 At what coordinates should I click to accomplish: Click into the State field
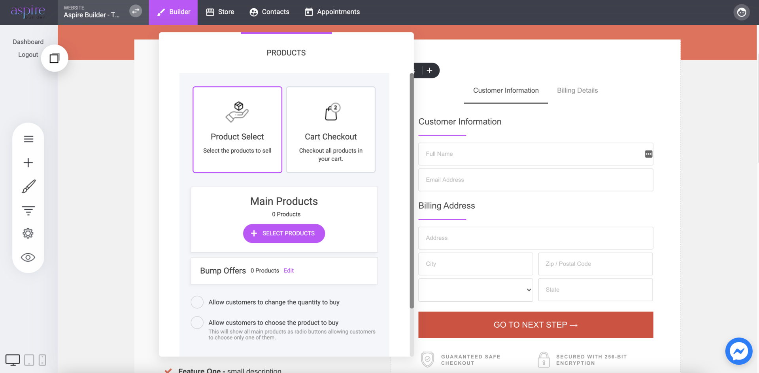point(595,290)
